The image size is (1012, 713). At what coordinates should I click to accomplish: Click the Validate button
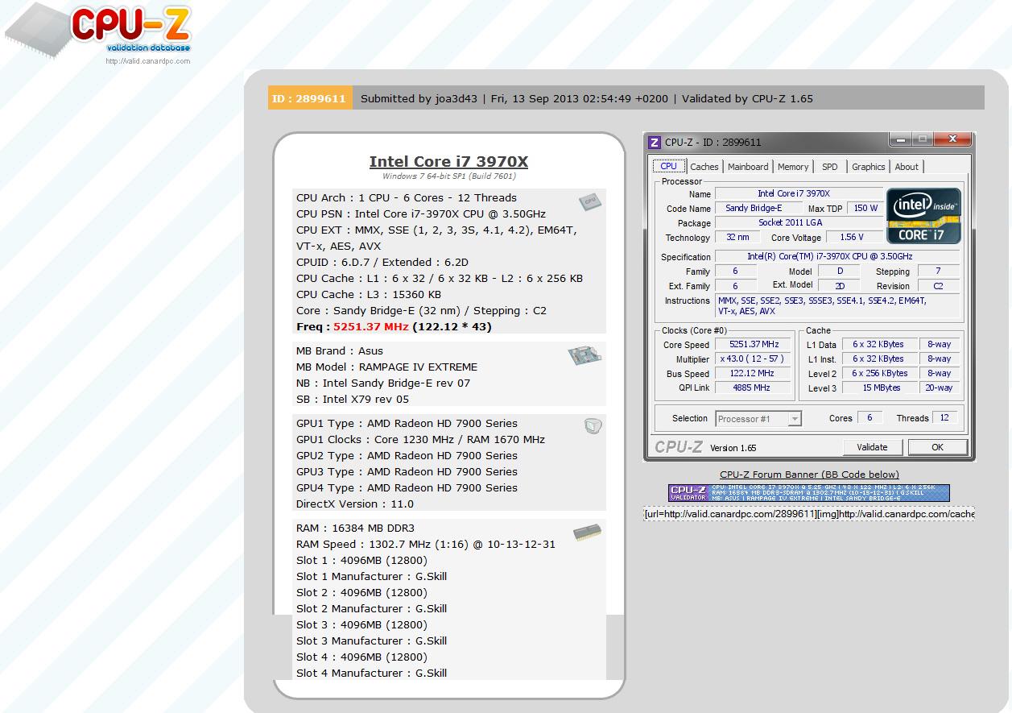tap(872, 447)
